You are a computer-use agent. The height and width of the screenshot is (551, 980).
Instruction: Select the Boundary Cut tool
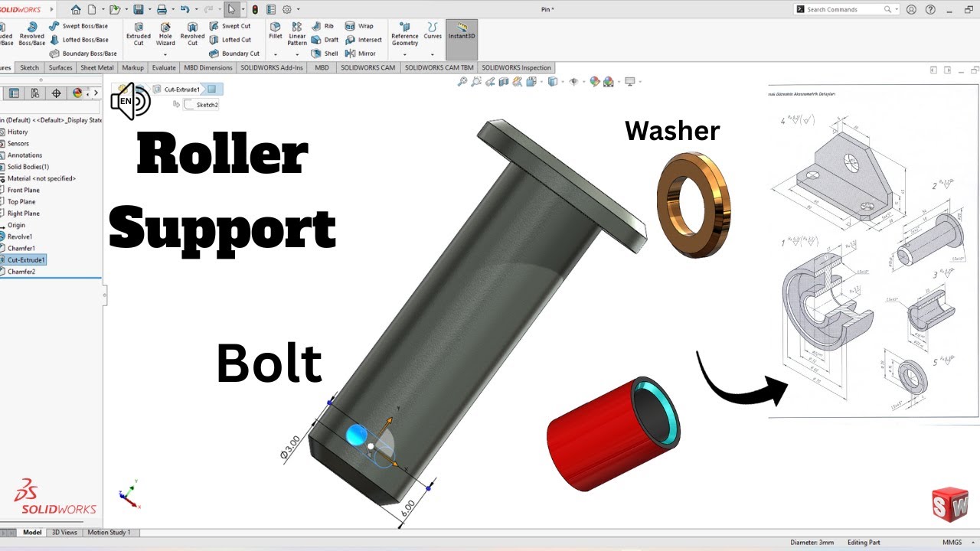click(234, 54)
